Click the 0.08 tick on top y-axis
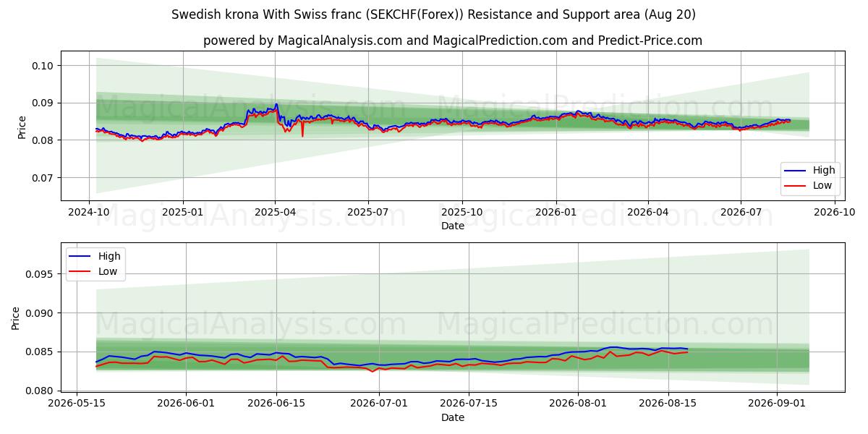 point(43,140)
